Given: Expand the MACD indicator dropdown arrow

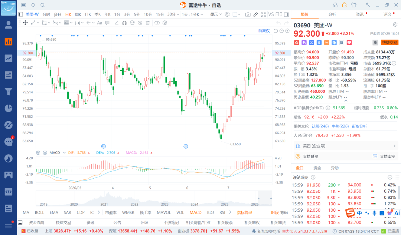Looking at the screenshot, I should click(64, 153).
